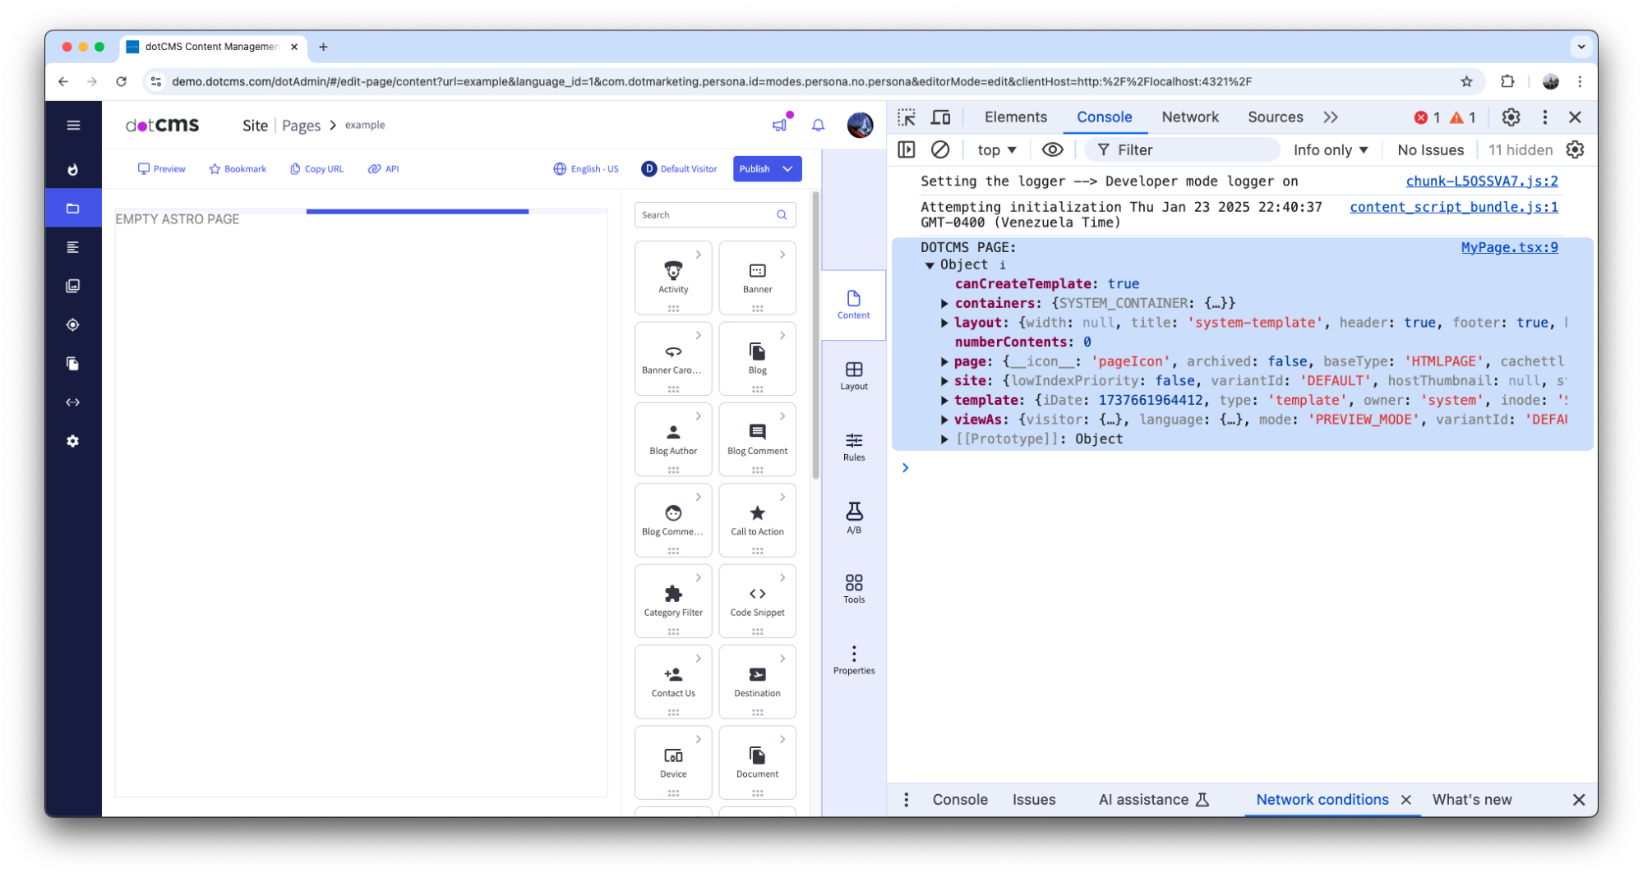The width and height of the screenshot is (1643, 877).
Task: Switch to the Elements tab
Action: [x=1015, y=117]
